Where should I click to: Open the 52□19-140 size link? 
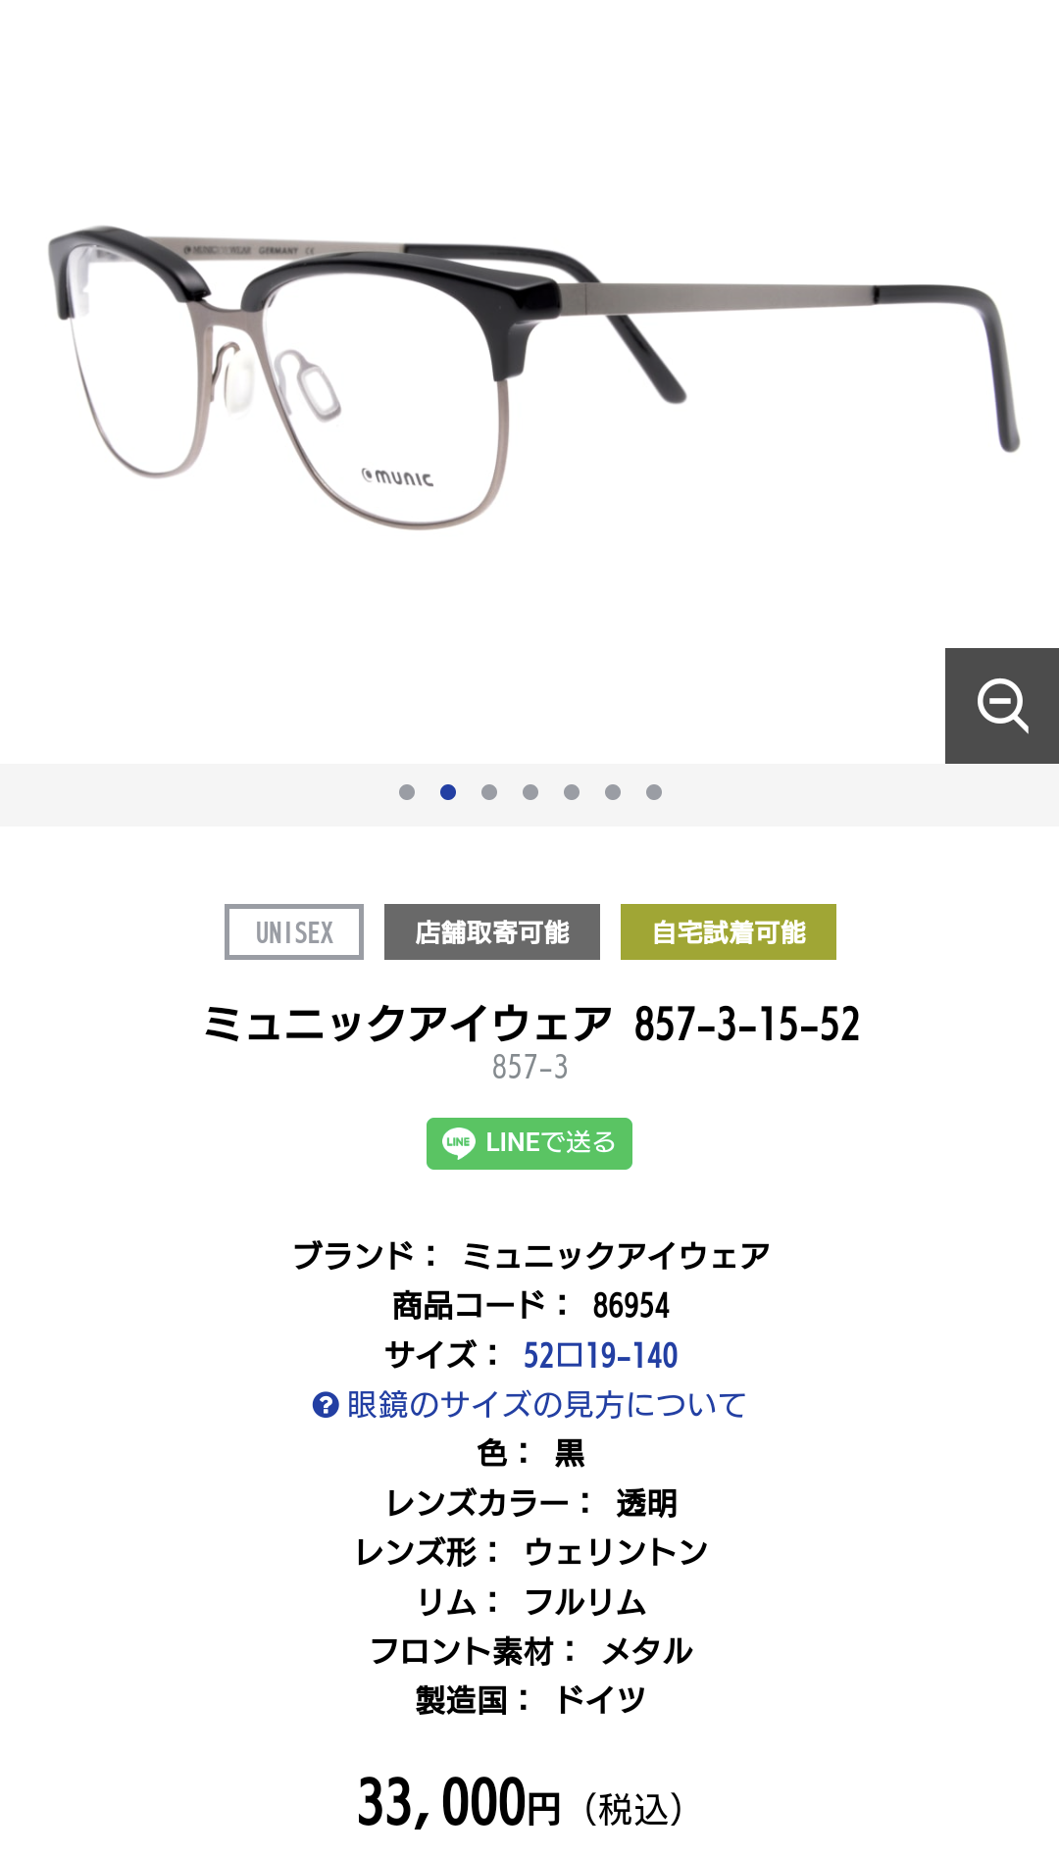600,1355
